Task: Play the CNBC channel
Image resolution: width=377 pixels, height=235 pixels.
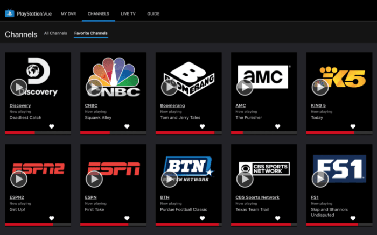Action: click(94, 87)
